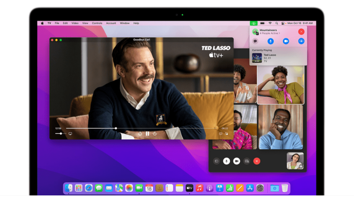354x204 pixels.
Task: Mute microphone in the Mountaineers SharePlay panel
Action: coord(270,41)
